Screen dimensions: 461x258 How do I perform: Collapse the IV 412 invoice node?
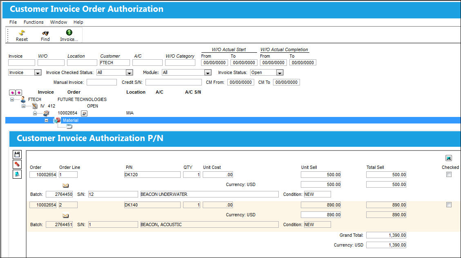click(x=24, y=106)
